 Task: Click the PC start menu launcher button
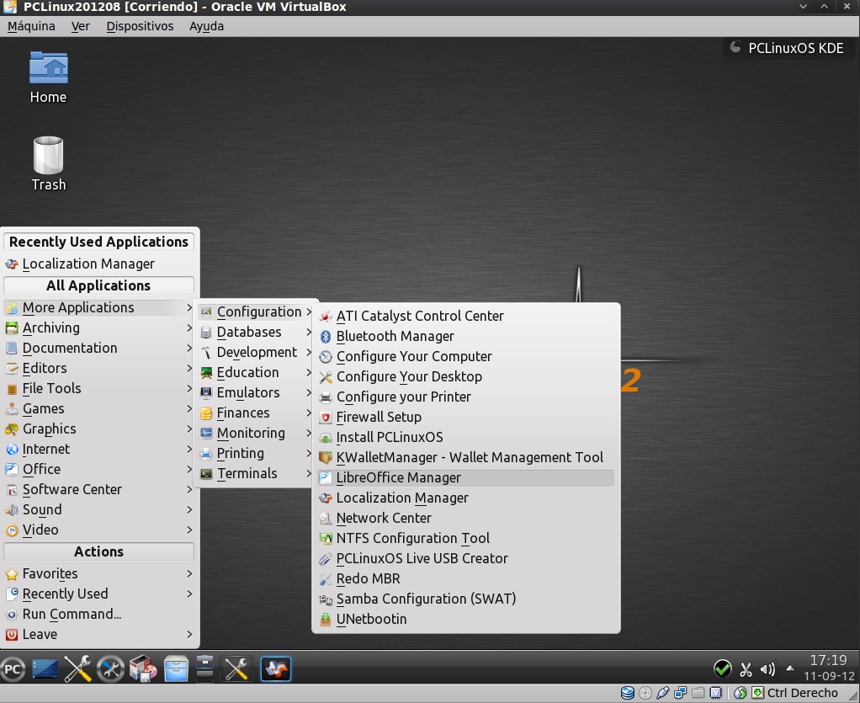[x=13, y=669]
